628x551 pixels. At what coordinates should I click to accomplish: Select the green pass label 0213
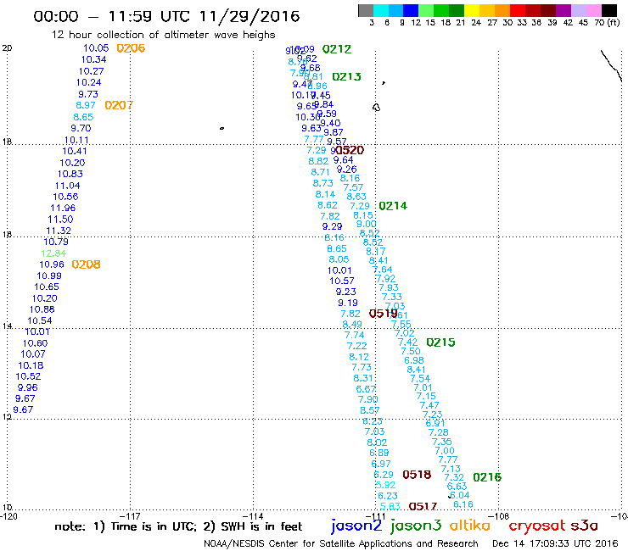tap(346, 76)
